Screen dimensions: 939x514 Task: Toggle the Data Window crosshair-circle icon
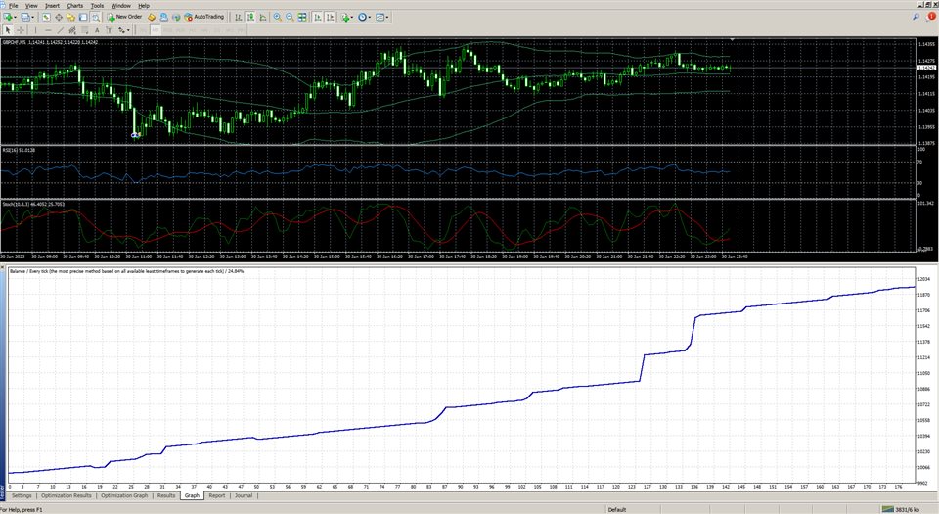pos(59,17)
